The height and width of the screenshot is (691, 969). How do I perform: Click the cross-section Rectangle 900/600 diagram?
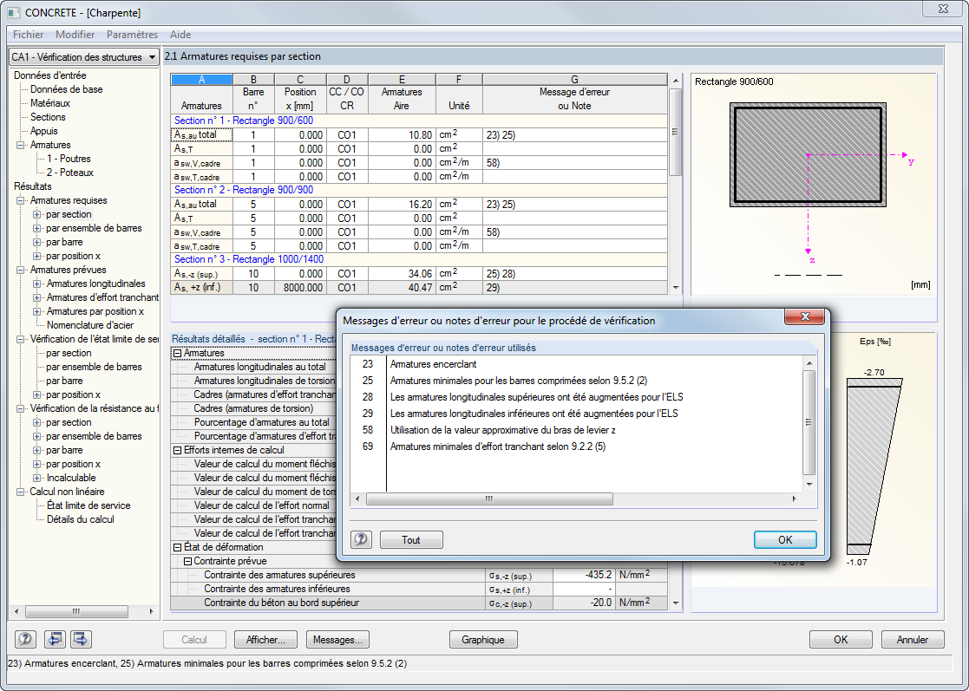[x=808, y=154]
